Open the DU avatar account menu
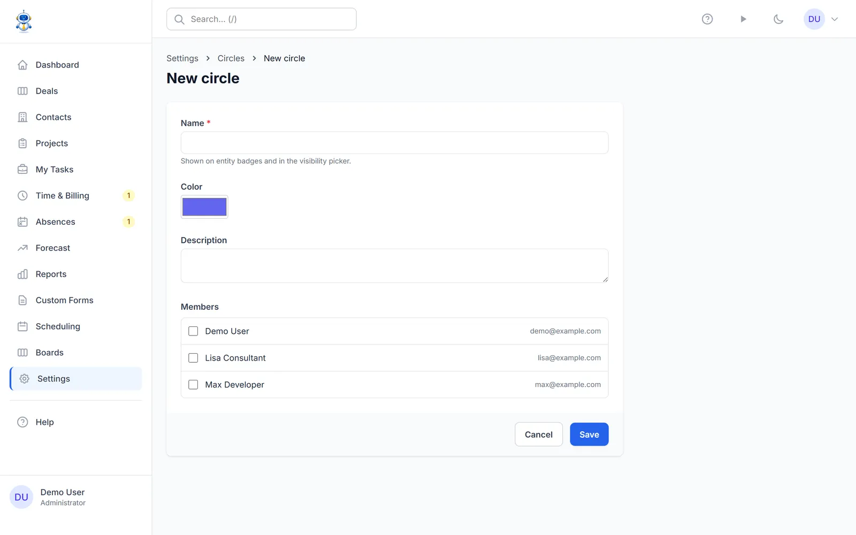856x535 pixels. [x=814, y=19]
